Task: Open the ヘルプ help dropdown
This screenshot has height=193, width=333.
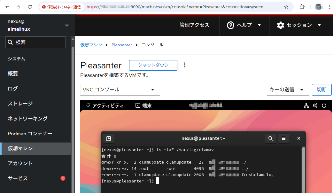Action: (244, 25)
